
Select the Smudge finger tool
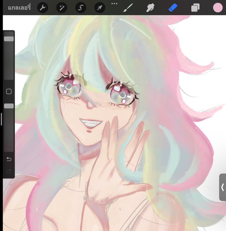coord(150,8)
